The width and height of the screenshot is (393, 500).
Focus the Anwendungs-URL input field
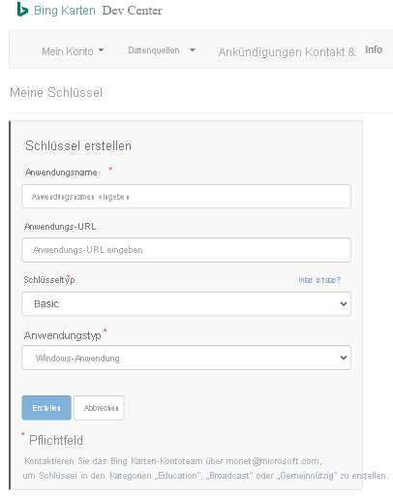point(186,250)
